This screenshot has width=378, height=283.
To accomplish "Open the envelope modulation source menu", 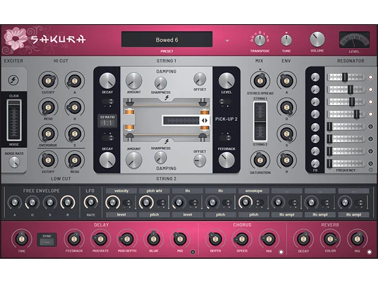I will (x=253, y=191).
